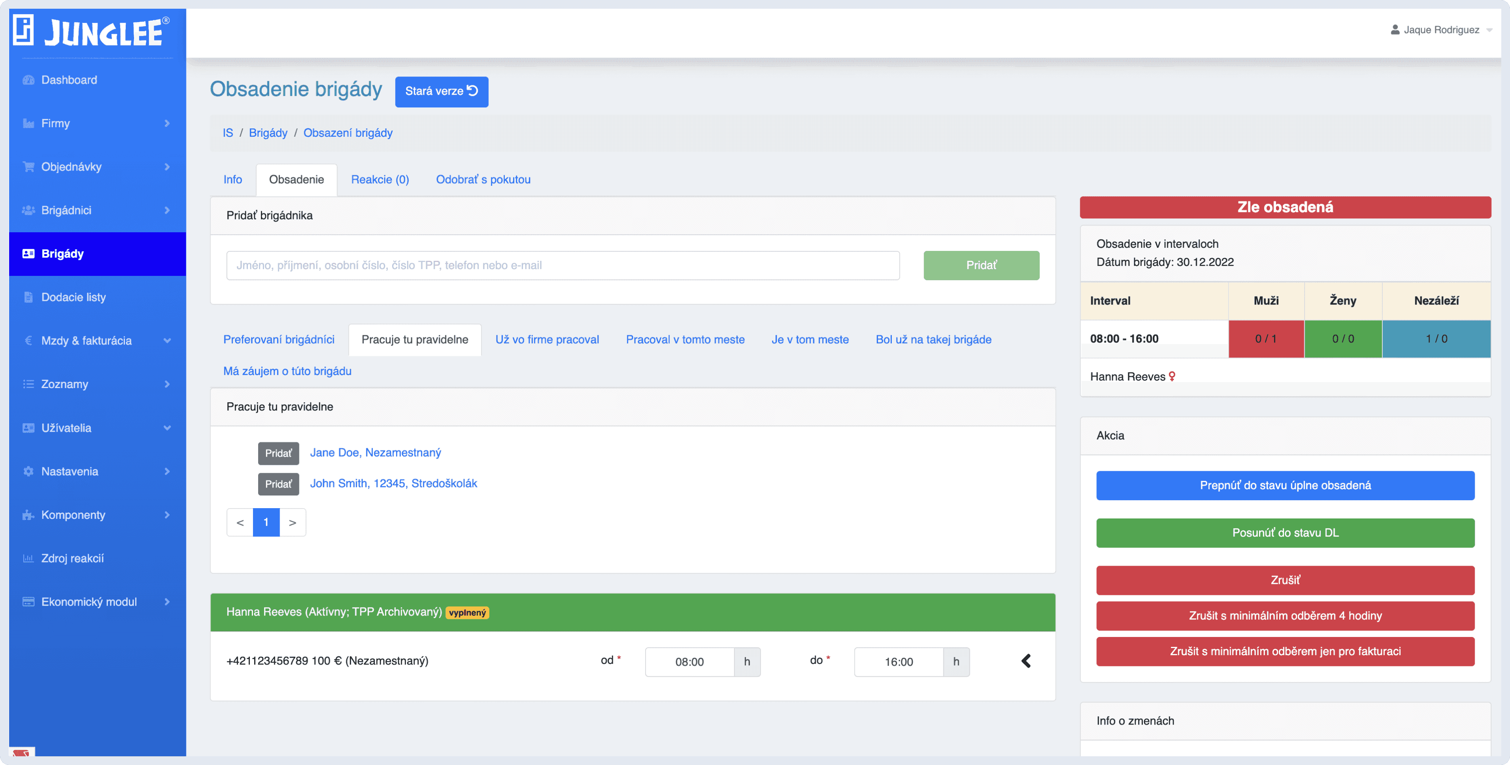The height and width of the screenshot is (765, 1510).
Task: Click the Komponenty puzzle piece icon
Action: click(x=28, y=515)
